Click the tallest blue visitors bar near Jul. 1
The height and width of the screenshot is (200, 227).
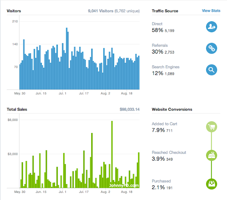coord(67,59)
